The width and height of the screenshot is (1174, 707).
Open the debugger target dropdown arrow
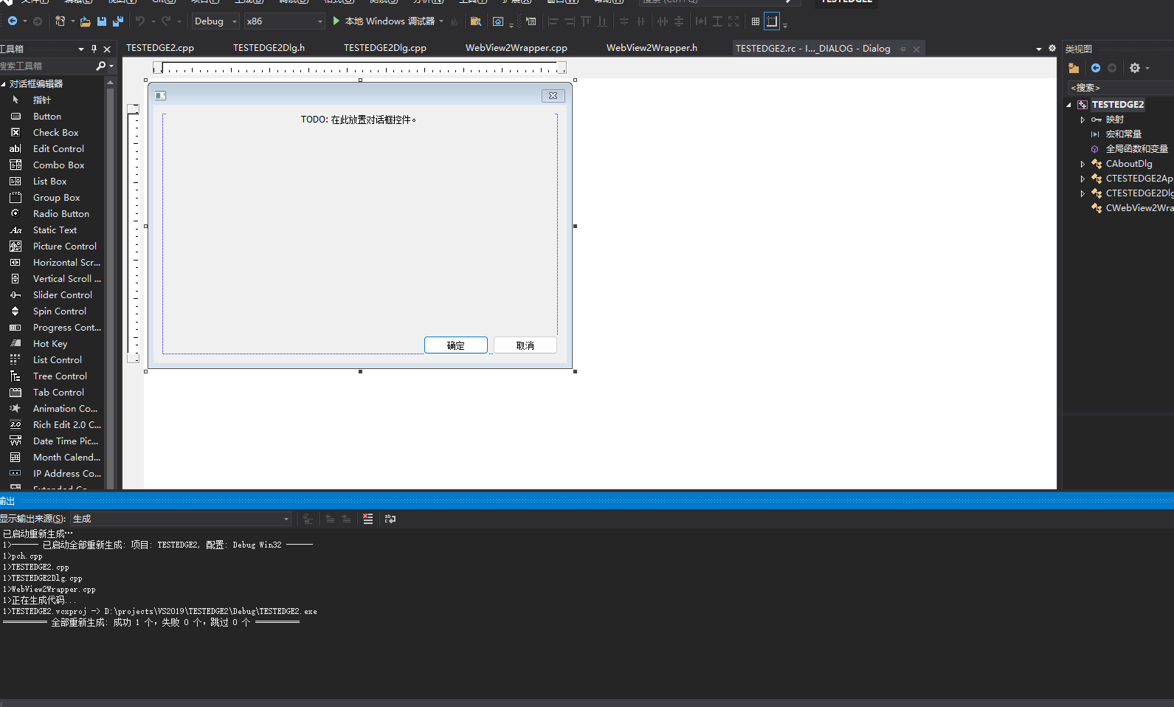tap(441, 21)
